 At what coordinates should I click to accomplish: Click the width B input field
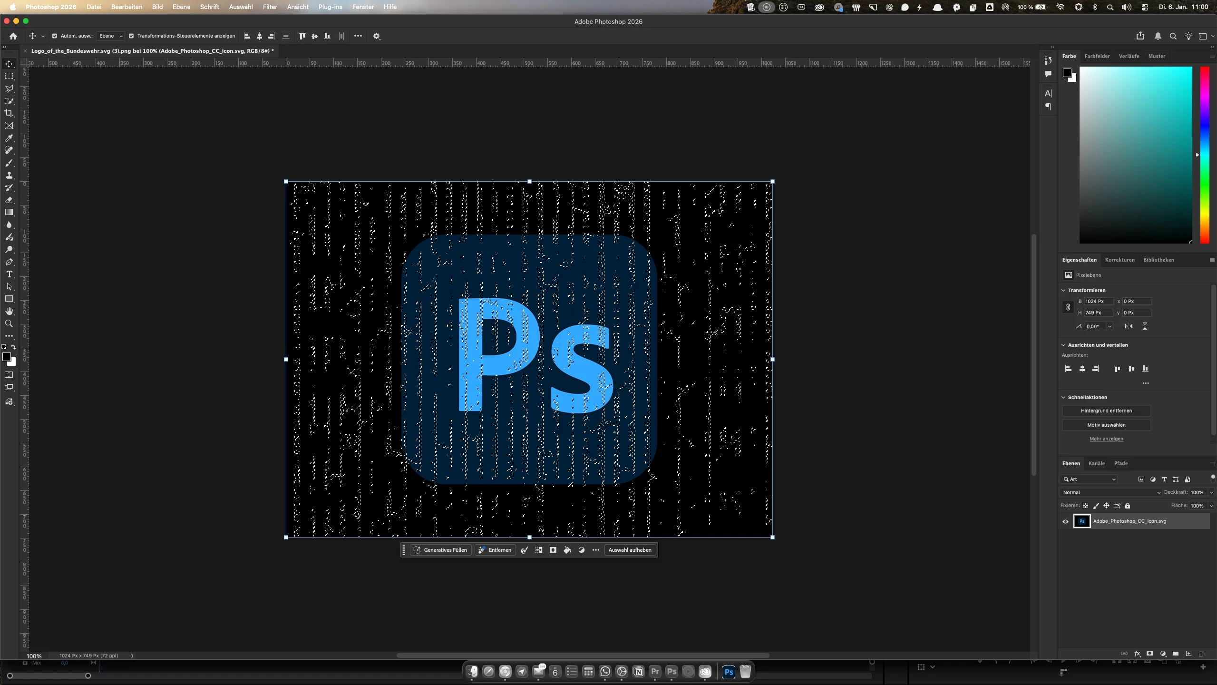pos(1098,301)
